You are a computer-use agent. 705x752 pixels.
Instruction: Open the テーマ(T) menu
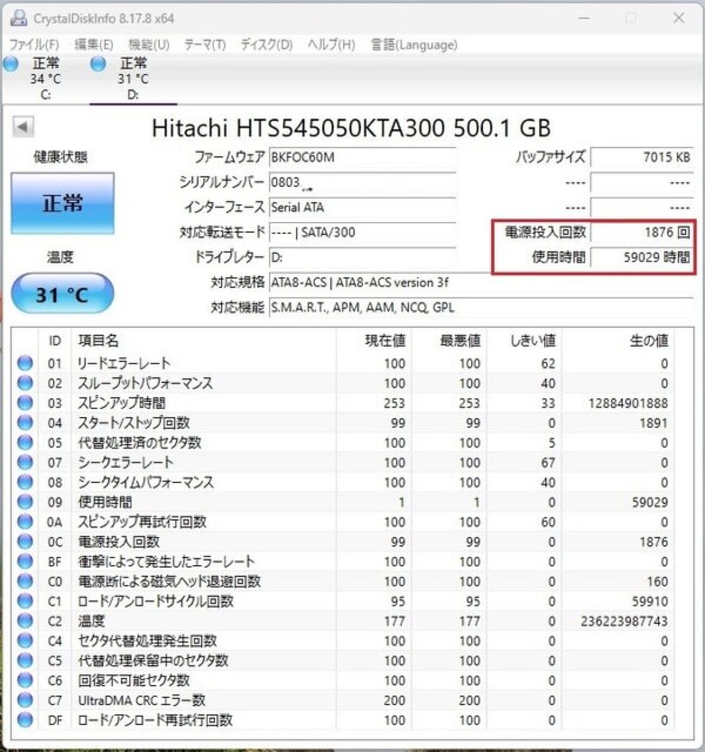205,44
